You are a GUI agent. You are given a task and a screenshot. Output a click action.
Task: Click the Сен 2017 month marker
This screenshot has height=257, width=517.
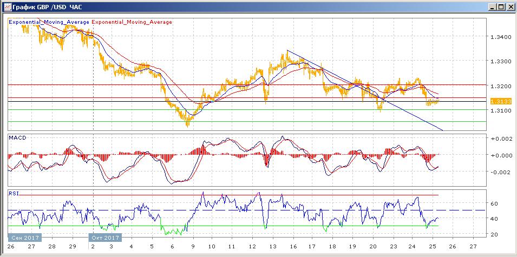coord(22,238)
